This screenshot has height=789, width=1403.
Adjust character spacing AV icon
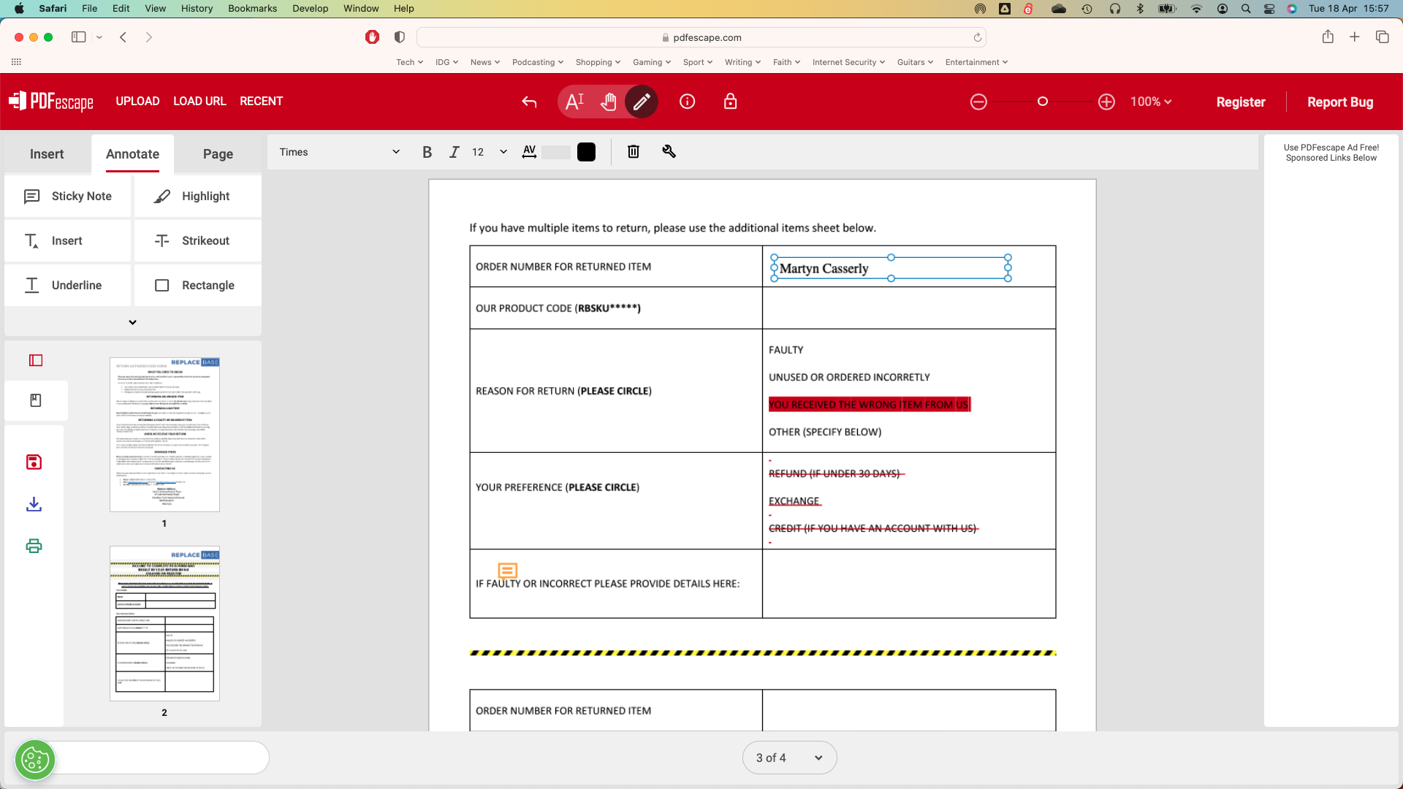point(530,152)
